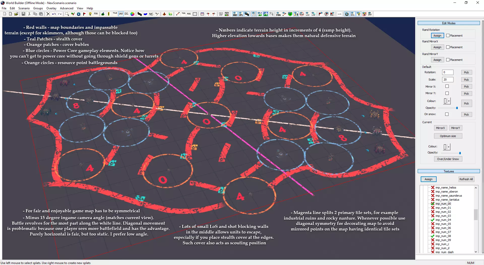Click the scissors Cut icon

tap(29, 14)
